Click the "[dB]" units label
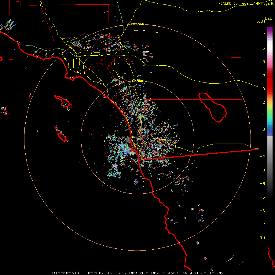This screenshot has width=275, height=275. point(261,21)
